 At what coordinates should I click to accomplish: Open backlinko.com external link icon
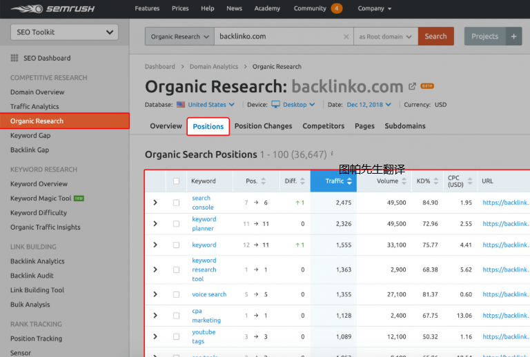pos(412,86)
